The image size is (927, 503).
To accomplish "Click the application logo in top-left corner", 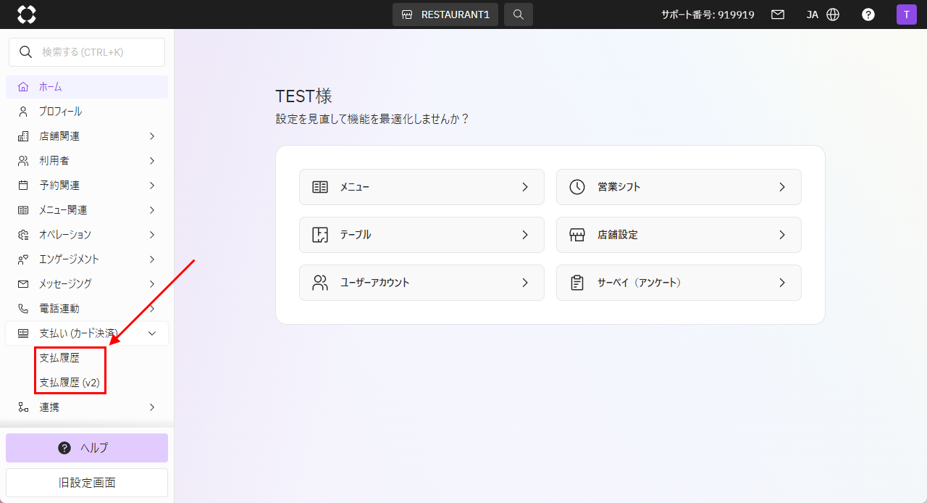I will (x=27, y=14).
